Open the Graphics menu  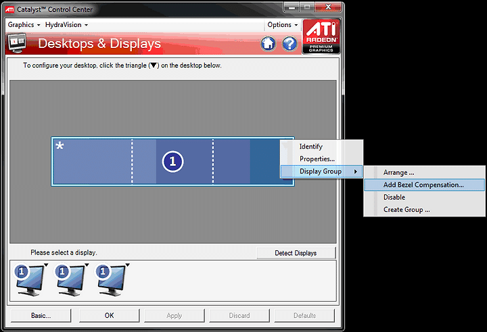(24, 25)
